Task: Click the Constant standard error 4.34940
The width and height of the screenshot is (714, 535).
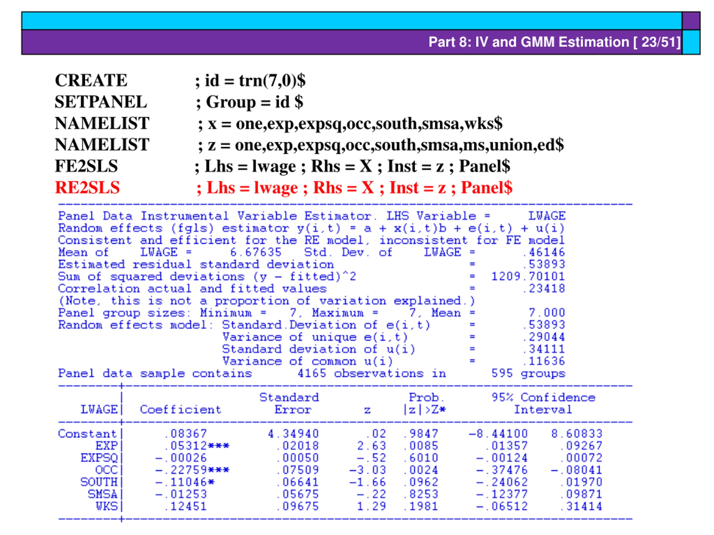Action: click(293, 434)
